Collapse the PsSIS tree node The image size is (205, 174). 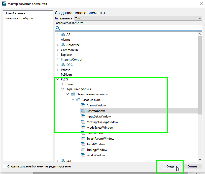(58, 79)
